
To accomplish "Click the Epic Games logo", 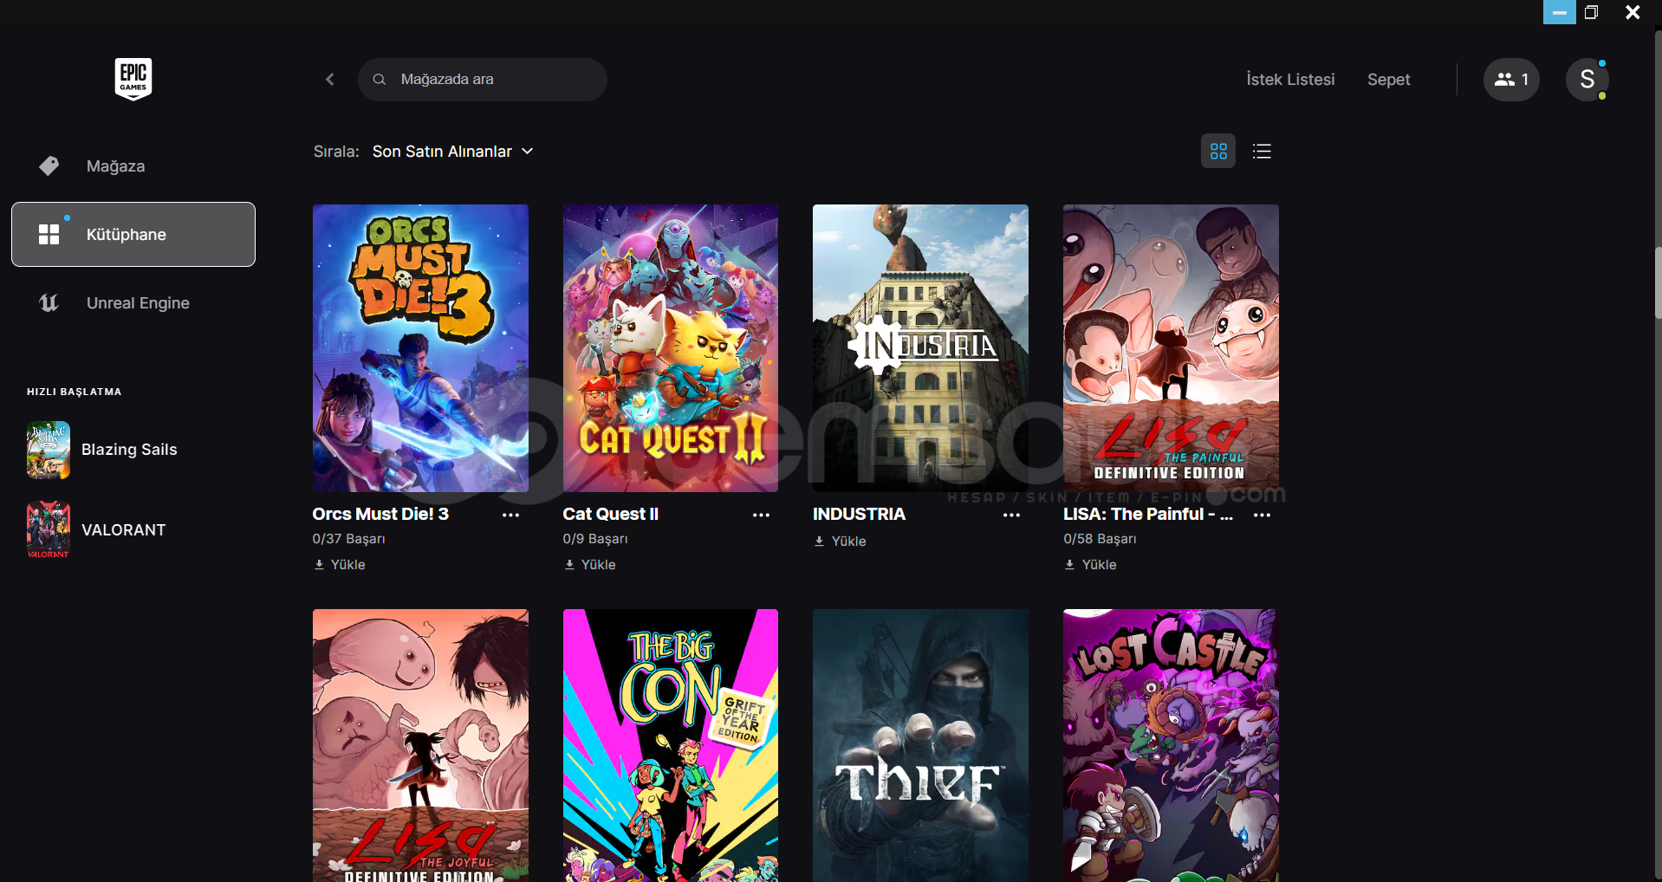I will pos(133,79).
